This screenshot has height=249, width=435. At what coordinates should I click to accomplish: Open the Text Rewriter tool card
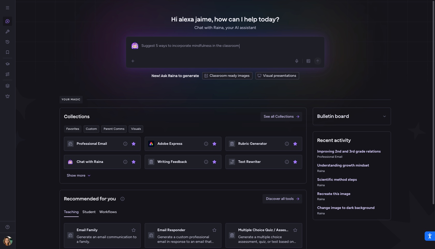(264, 162)
